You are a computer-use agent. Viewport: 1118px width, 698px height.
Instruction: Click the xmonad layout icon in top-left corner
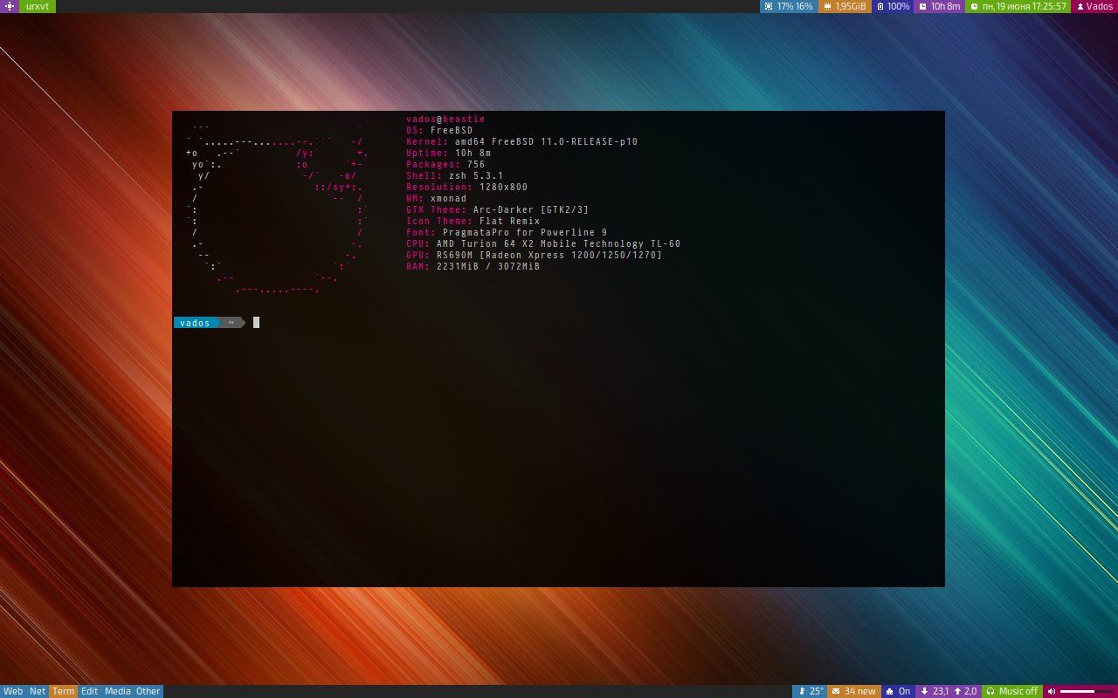10,6
